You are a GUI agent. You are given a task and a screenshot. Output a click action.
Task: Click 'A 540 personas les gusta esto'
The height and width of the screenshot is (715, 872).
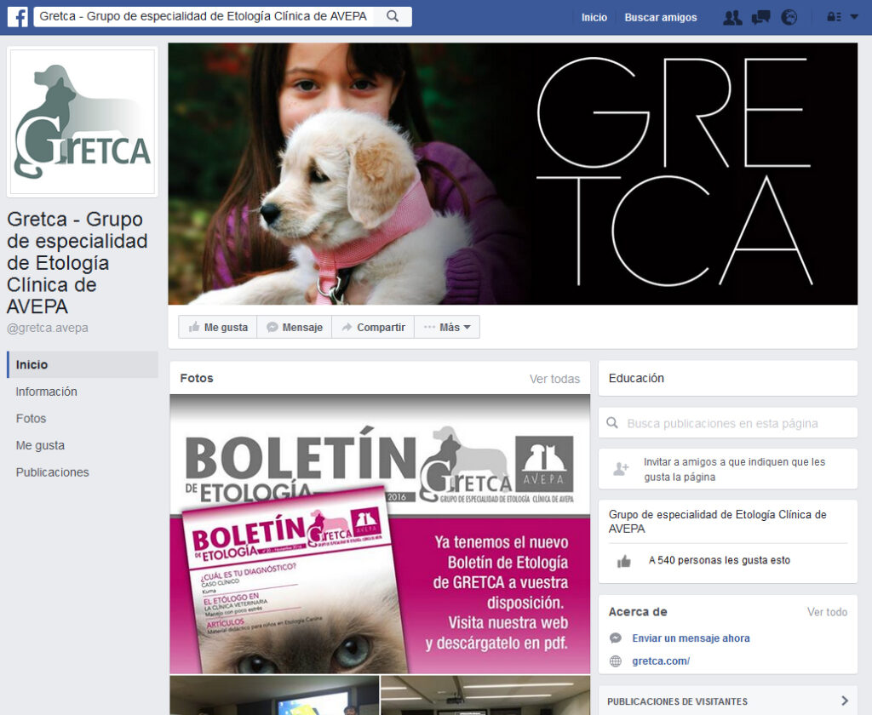click(719, 560)
